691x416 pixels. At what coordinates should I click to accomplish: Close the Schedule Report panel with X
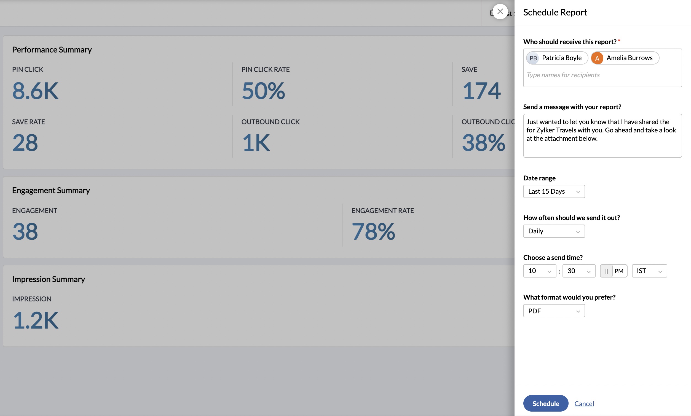coord(500,12)
